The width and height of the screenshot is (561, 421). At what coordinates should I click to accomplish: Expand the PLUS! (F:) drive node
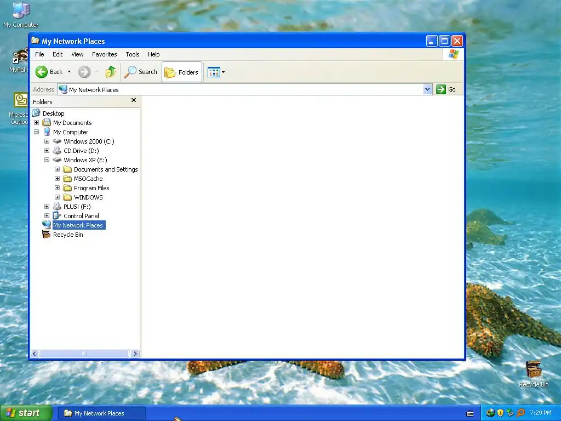pyautogui.click(x=47, y=207)
